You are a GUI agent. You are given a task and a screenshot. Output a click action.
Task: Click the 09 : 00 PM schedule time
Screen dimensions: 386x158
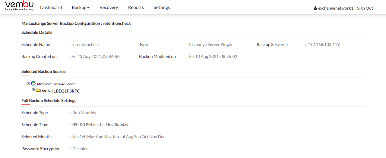(x=82, y=125)
